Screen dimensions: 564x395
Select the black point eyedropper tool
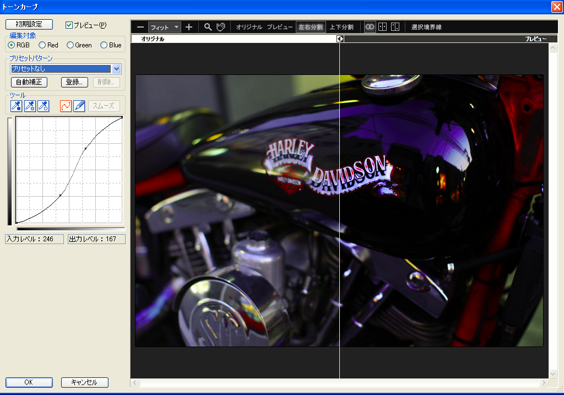click(17, 106)
